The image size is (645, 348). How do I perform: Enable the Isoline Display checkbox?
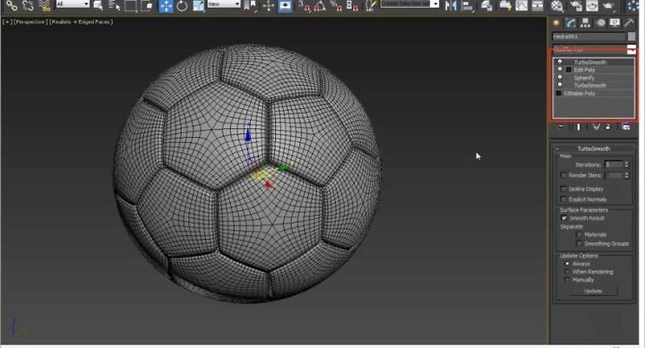[563, 189]
